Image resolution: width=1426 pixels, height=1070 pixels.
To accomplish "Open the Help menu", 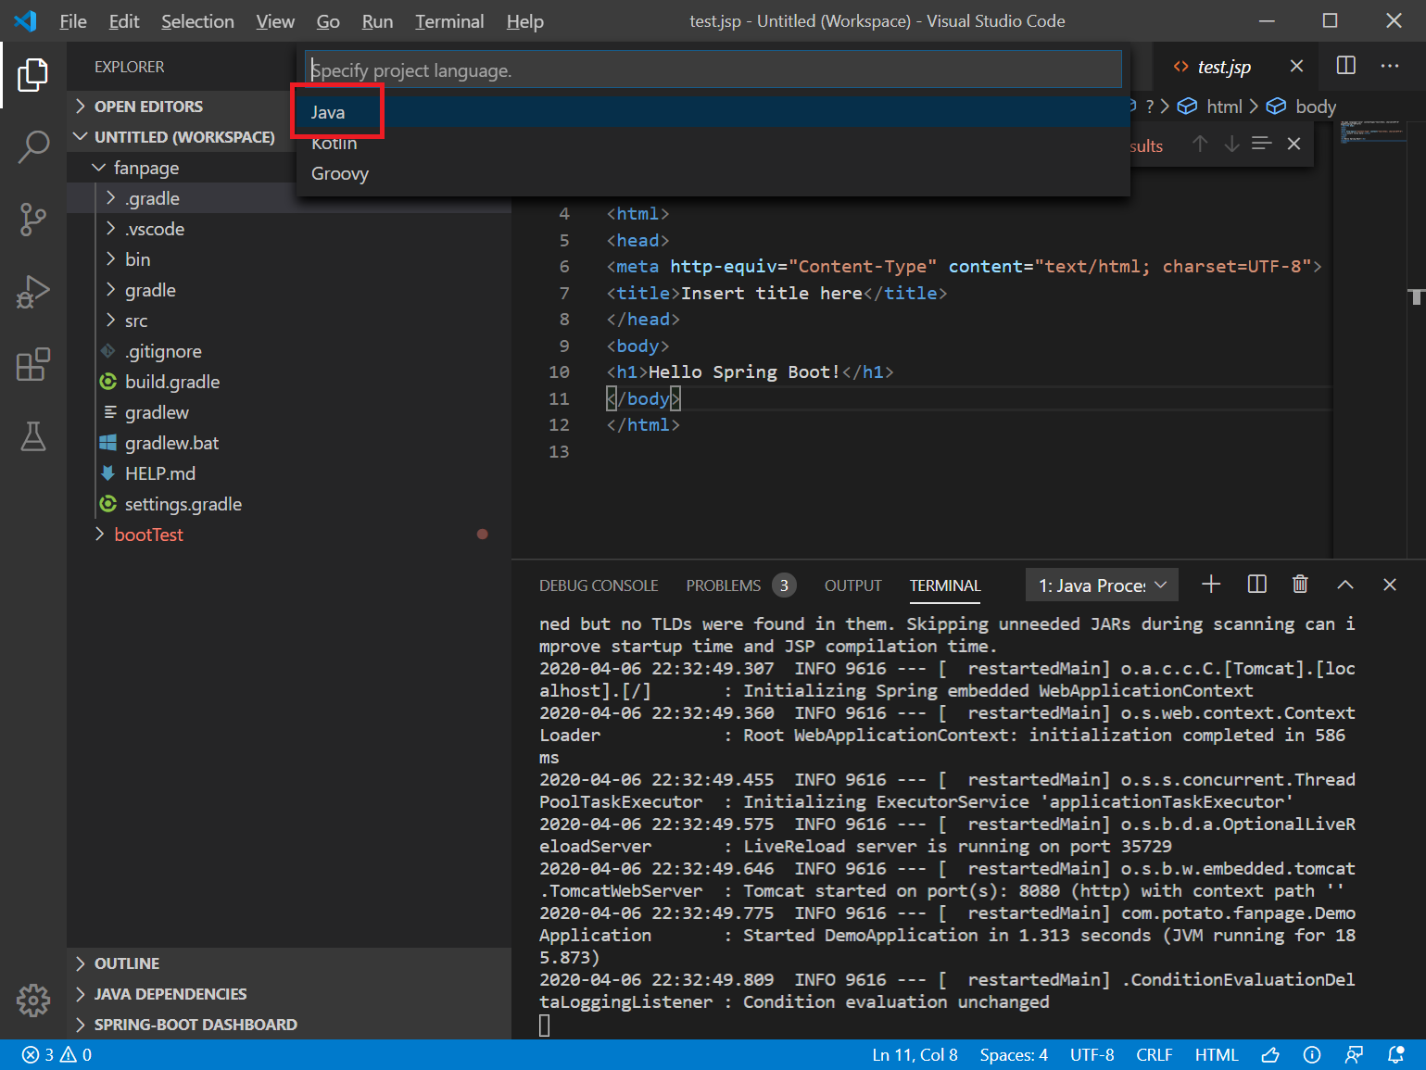I will [x=525, y=21].
